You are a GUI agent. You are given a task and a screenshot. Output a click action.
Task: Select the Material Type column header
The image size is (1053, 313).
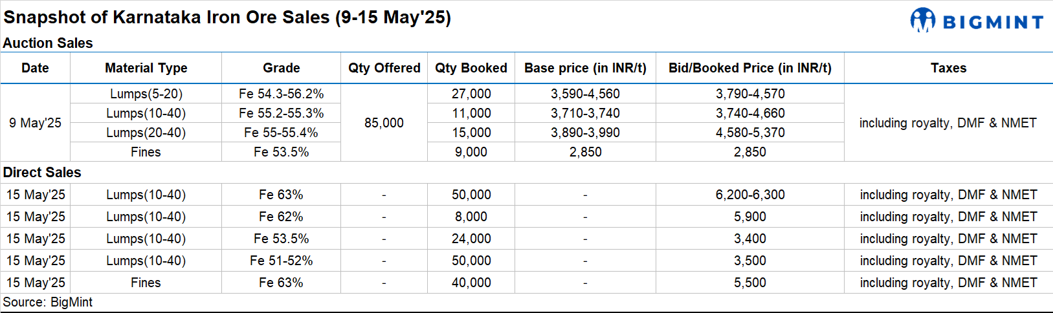point(146,68)
